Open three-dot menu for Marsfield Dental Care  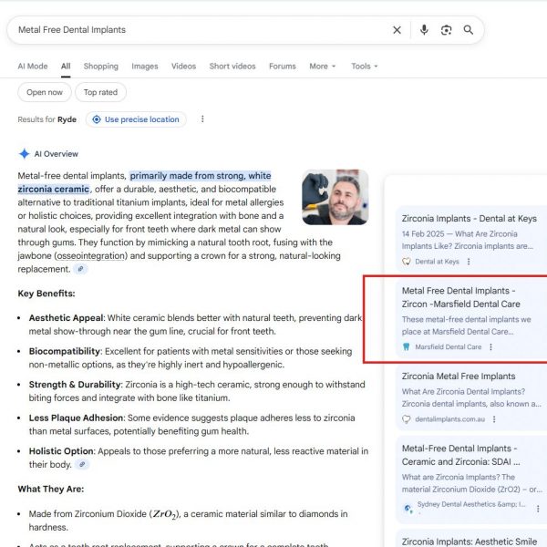490,346
